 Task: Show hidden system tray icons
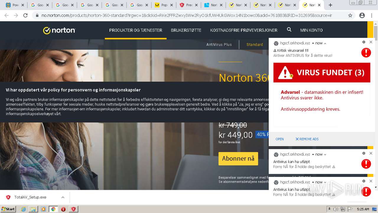[330, 209]
